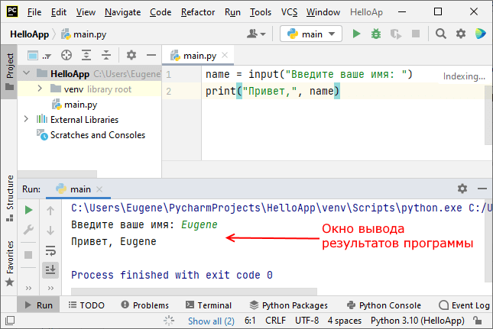This screenshot has height=329, width=493.
Task: Open the TODO tool window
Action: click(86, 305)
